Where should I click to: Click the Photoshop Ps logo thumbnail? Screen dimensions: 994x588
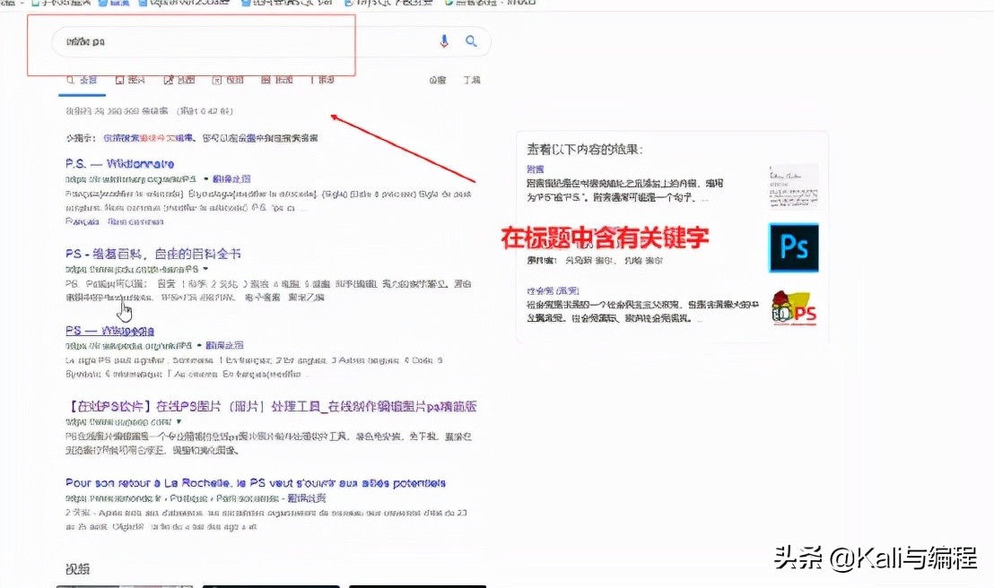[794, 247]
